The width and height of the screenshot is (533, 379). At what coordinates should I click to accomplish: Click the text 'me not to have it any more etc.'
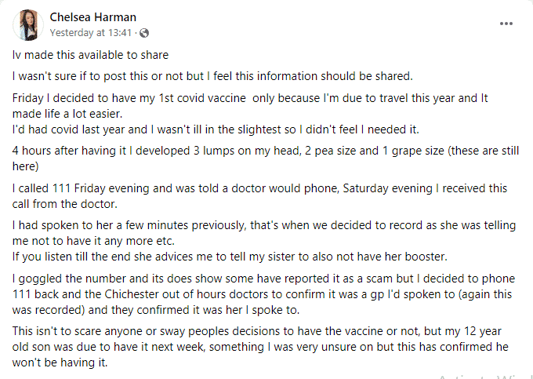(93, 241)
